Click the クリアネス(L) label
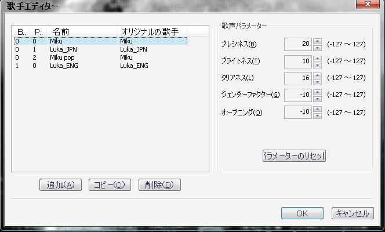The image size is (385, 232). click(x=237, y=78)
